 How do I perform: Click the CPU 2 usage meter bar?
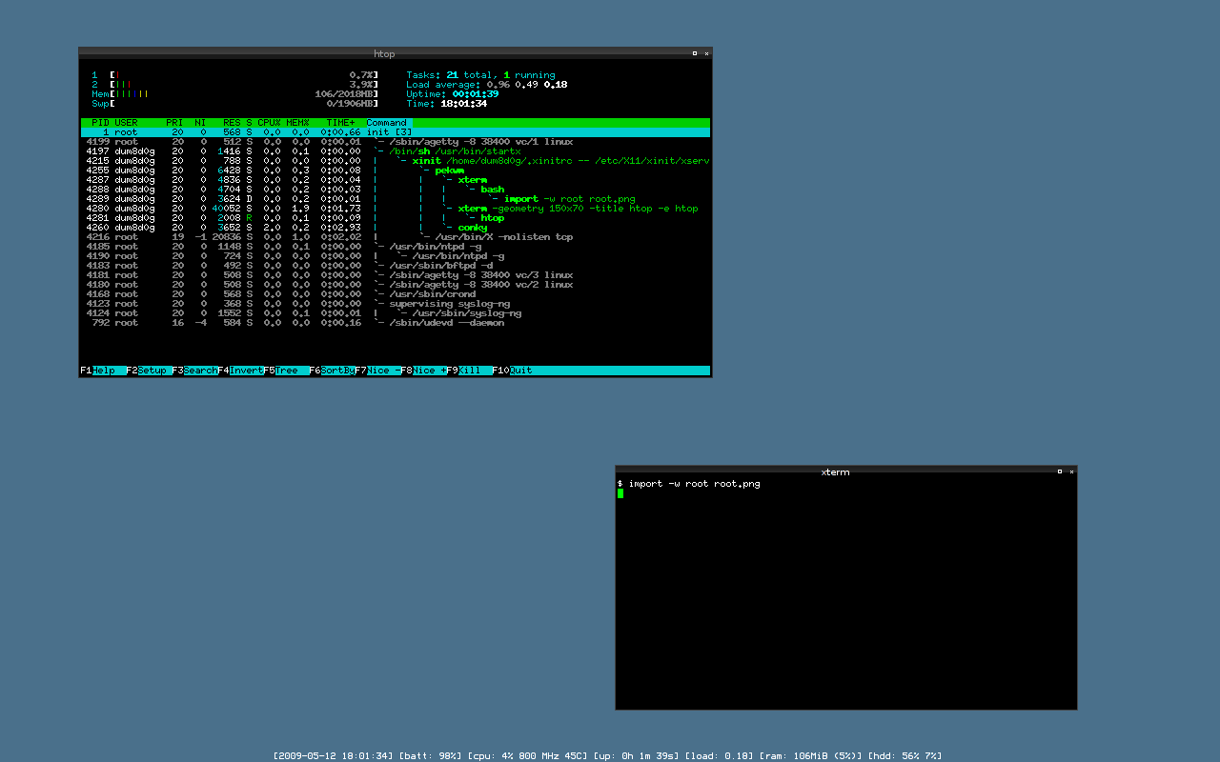(x=244, y=85)
